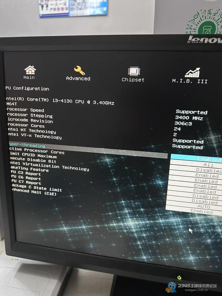The image size is (222, 296).
Task: Open the Active Processor Cores All value
Action: (x=208, y=165)
